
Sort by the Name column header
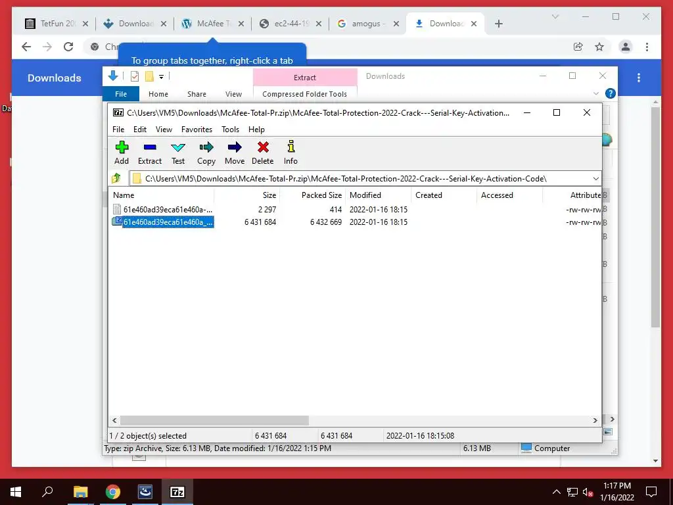[x=162, y=195]
